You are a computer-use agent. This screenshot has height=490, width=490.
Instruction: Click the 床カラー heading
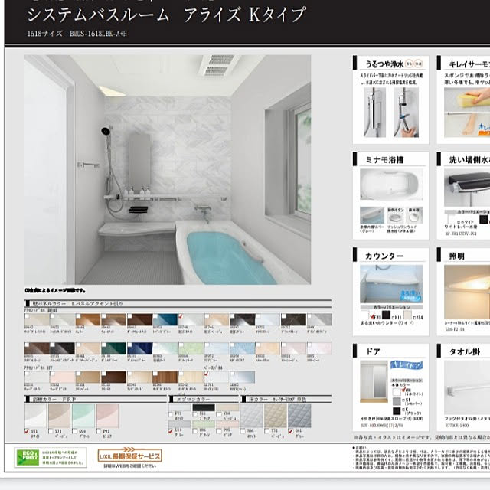click(277, 400)
